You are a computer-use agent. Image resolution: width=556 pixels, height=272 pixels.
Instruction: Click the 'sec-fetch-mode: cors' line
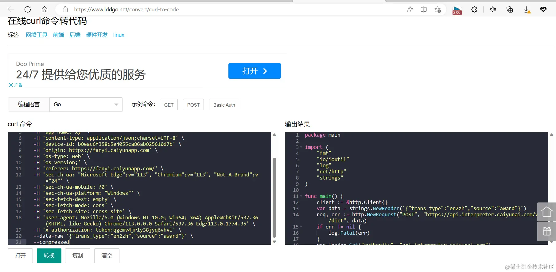74,205
